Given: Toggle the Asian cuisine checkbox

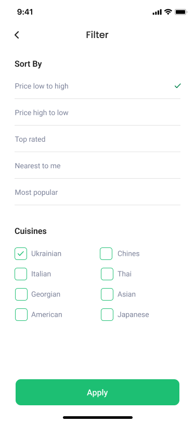Looking at the screenshot, I should coord(107,294).
